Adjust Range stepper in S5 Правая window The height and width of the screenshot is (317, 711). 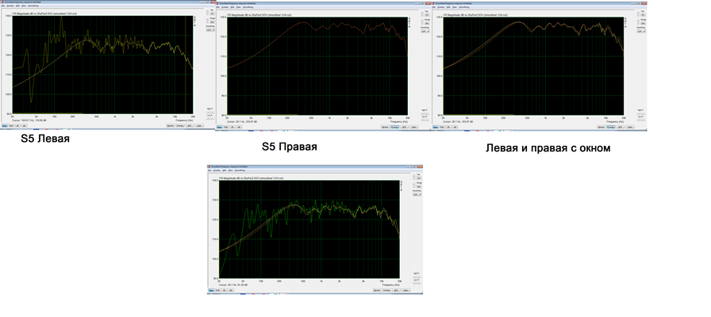(421, 22)
